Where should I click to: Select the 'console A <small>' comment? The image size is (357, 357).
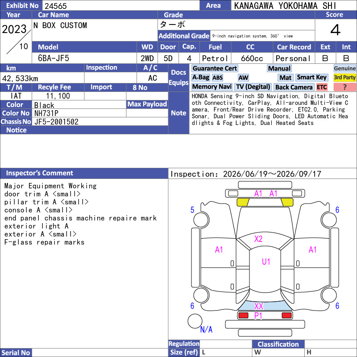38,210
